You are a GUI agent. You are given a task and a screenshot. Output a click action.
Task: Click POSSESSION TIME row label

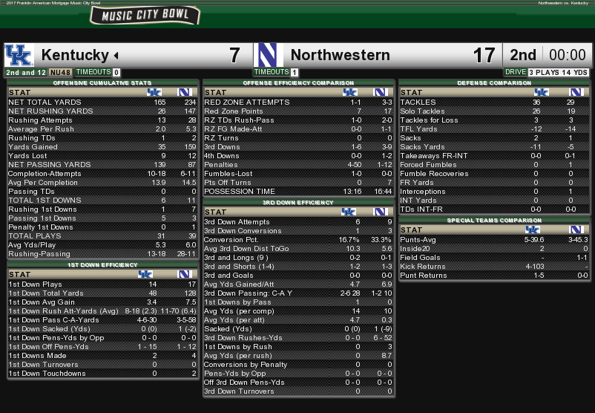pos(240,192)
